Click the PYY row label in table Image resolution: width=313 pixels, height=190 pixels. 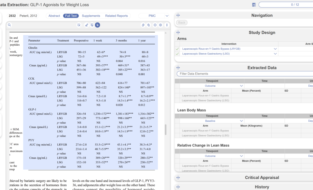coord(31,140)
